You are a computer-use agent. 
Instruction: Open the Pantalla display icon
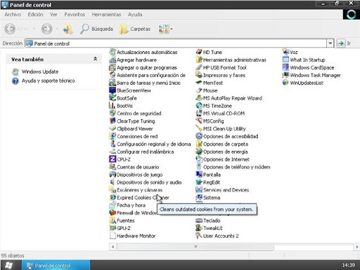click(199, 175)
